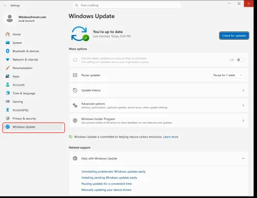This screenshot has width=257, height=198.
Task: Close the Settings window
Action: click(249, 4)
